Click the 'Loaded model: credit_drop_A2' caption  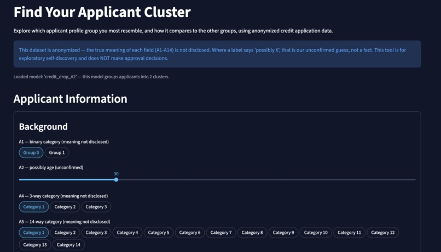tap(91, 77)
